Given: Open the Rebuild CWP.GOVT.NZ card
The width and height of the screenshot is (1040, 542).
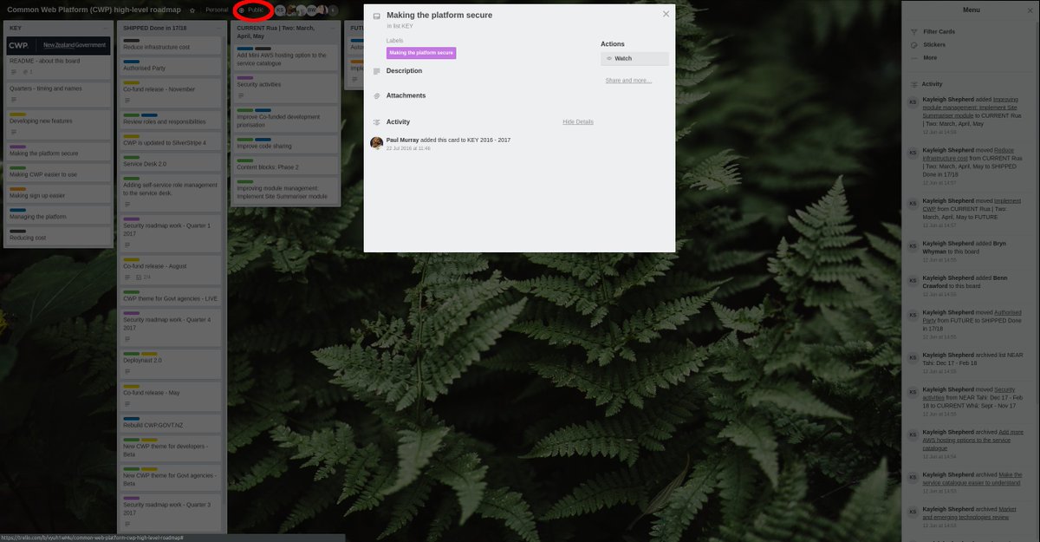Looking at the screenshot, I should click(x=172, y=423).
